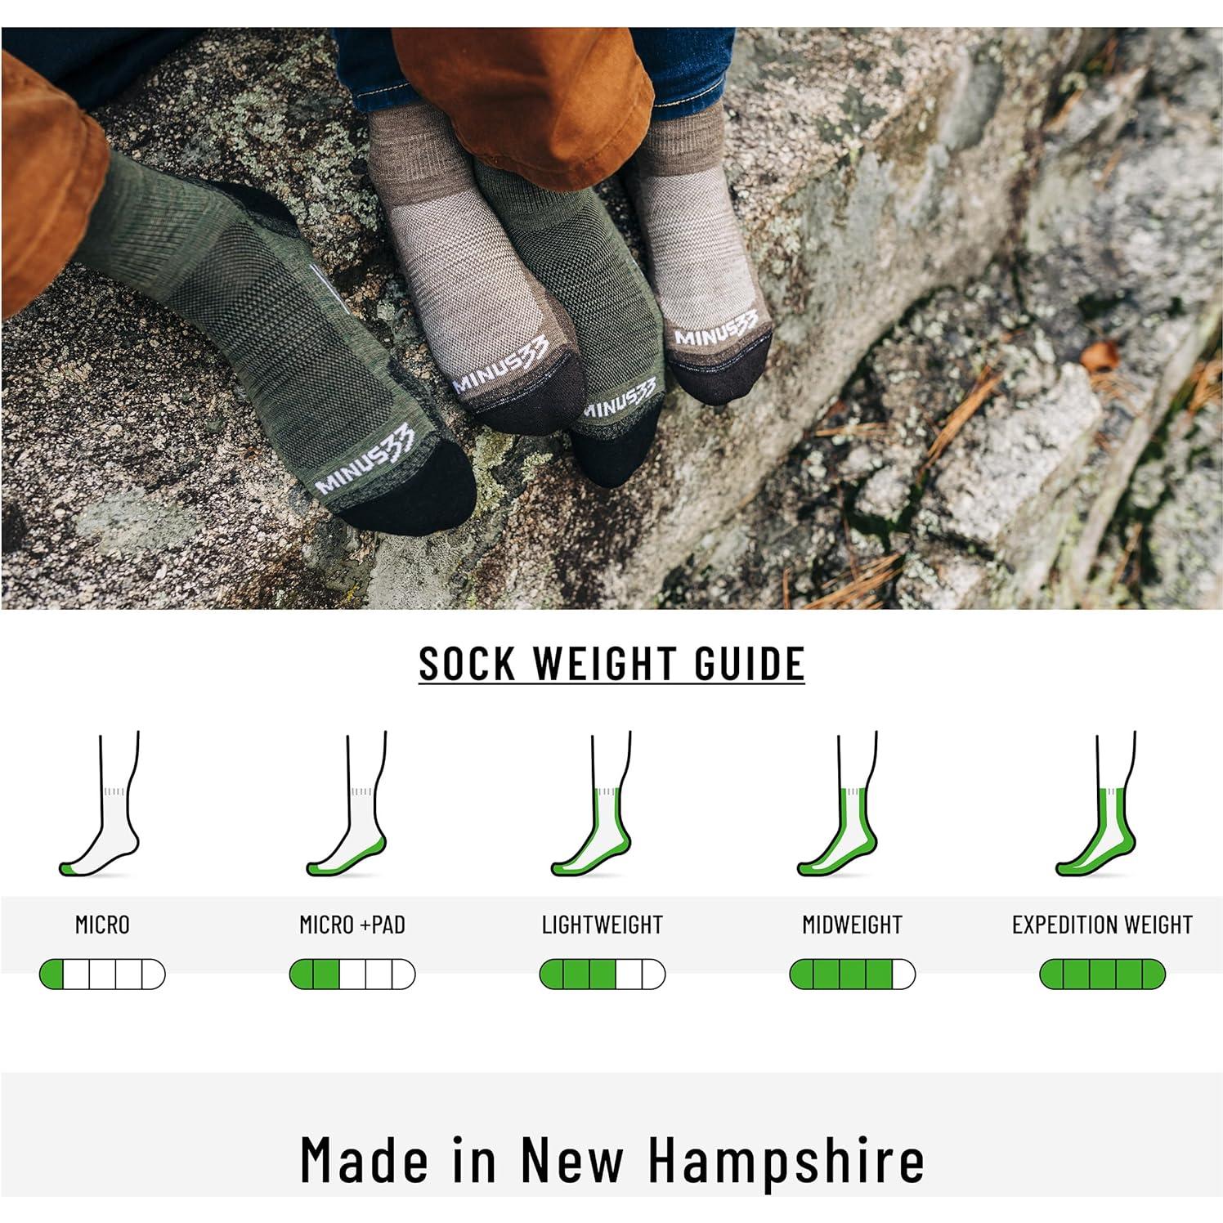Screen dimensions: 1223x1223
Task: Click the Midweight weight level bar
Action: coord(853,974)
